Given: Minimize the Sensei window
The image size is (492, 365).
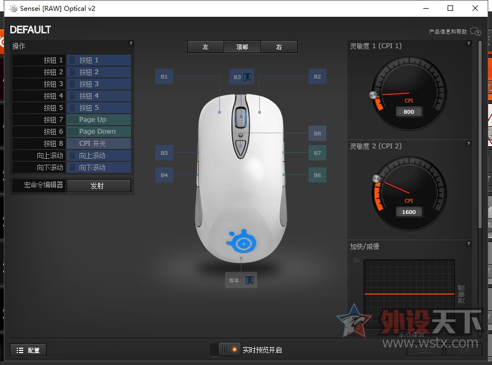Looking at the screenshot, I should point(426,8).
